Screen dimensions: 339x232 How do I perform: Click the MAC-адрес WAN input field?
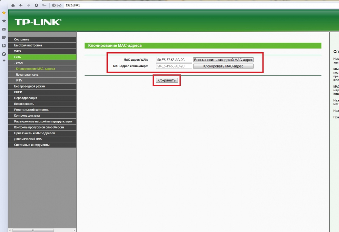click(174, 60)
